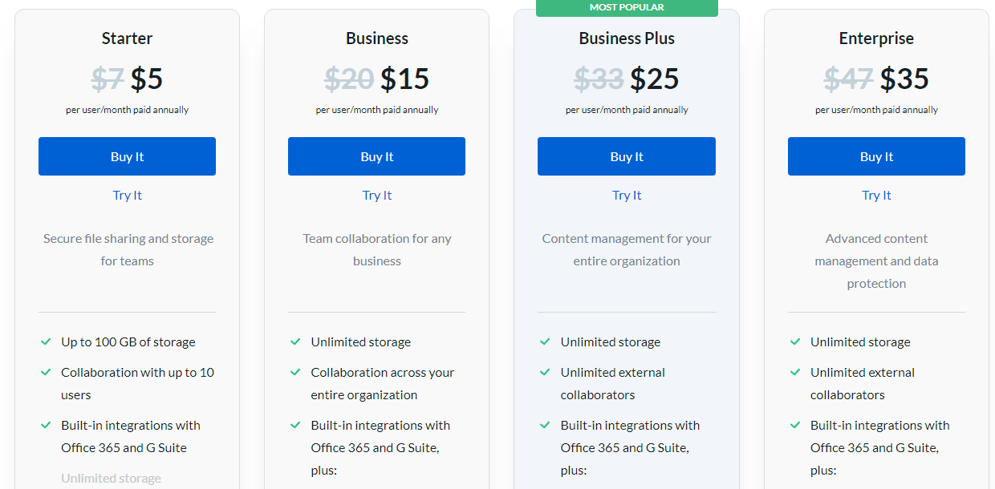Open the Try It link under Starter

click(x=127, y=196)
